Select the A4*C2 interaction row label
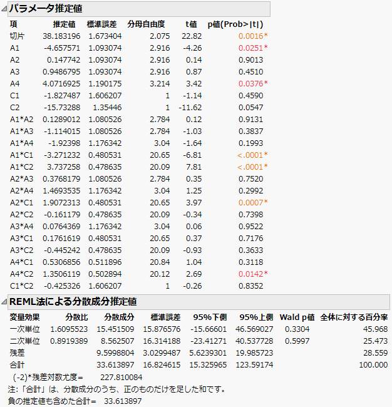 pyautogui.click(x=22, y=274)
